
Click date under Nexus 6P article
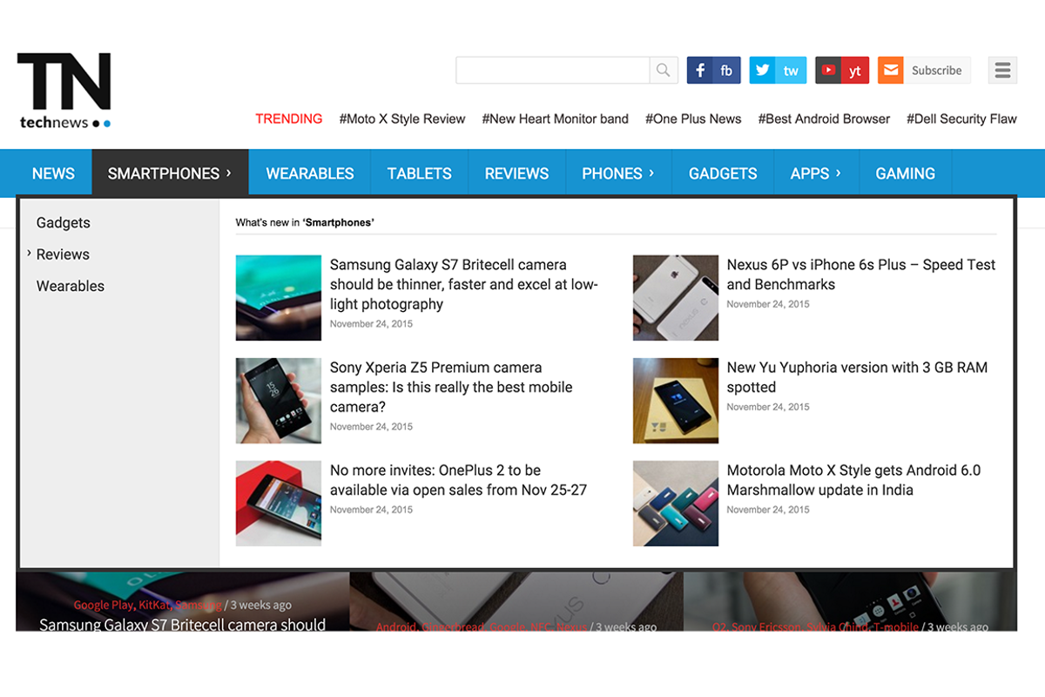pyautogui.click(x=768, y=304)
